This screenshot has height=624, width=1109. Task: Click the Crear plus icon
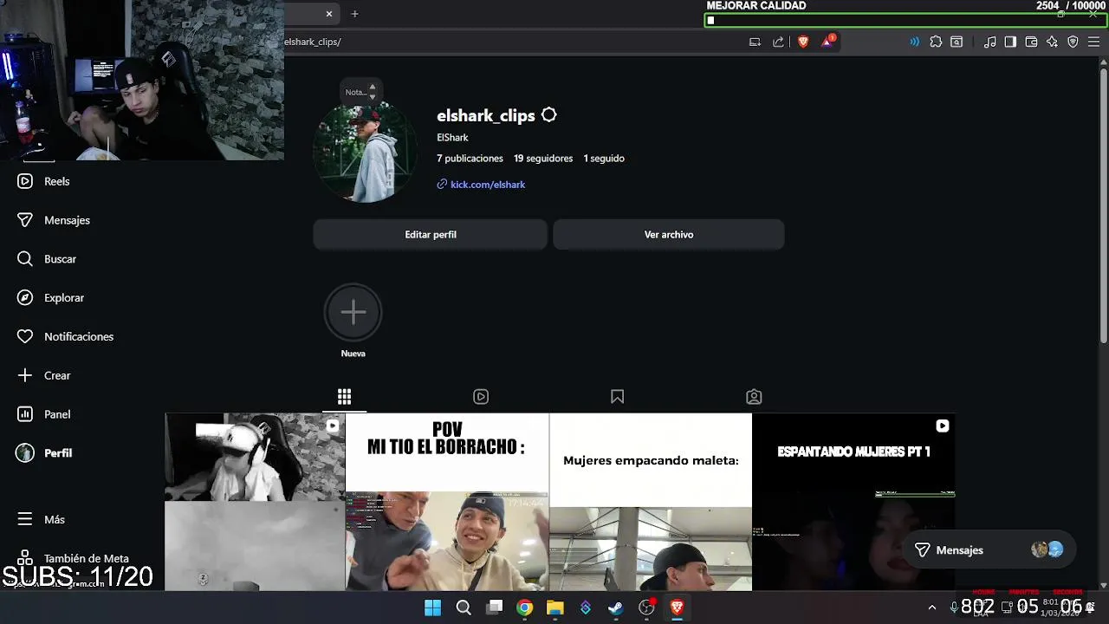(x=25, y=375)
